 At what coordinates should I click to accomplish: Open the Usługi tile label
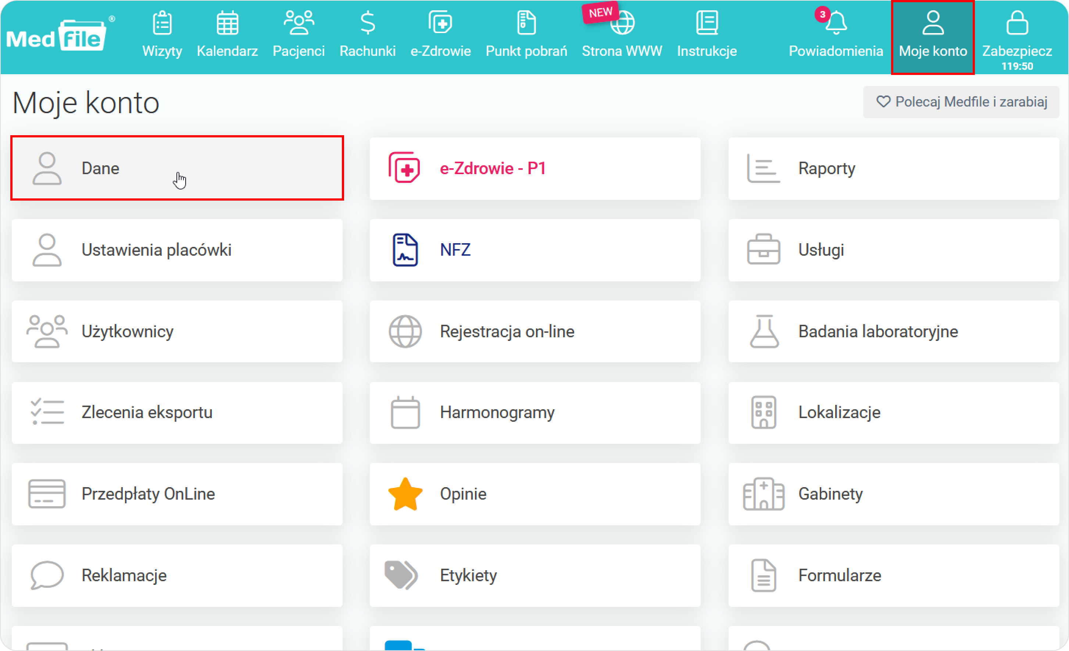click(x=821, y=250)
